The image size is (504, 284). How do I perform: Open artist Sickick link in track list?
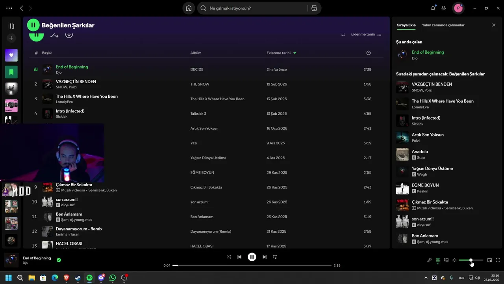[62, 117]
